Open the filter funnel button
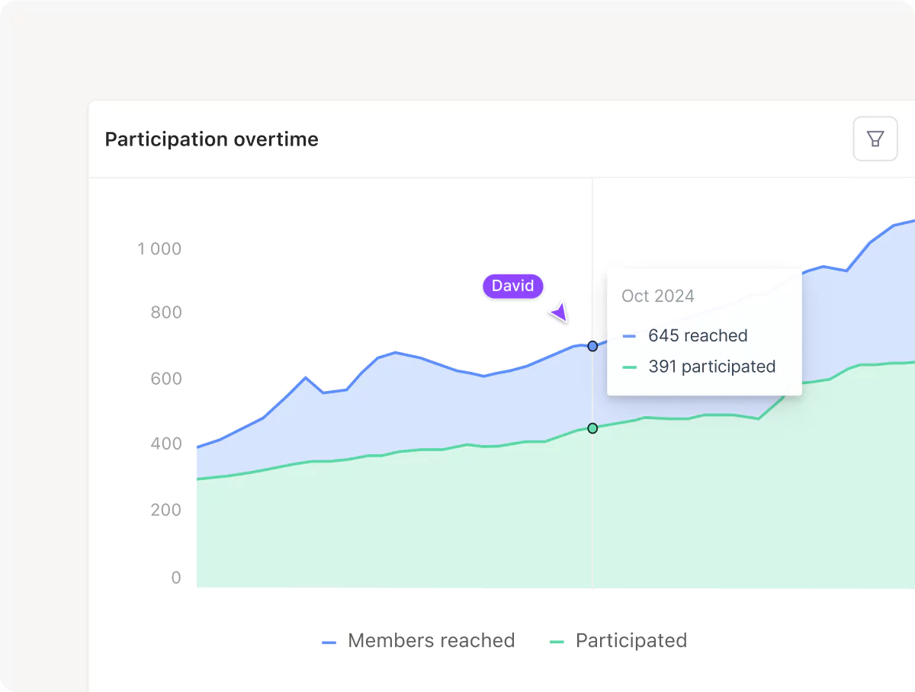Viewport: 915px width, 692px height. point(875,139)
